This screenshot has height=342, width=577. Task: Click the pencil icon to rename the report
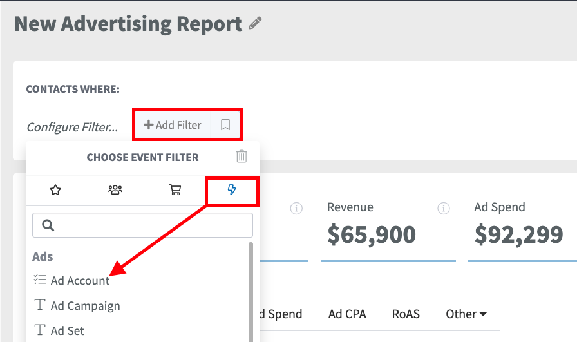tap(255, 23)
